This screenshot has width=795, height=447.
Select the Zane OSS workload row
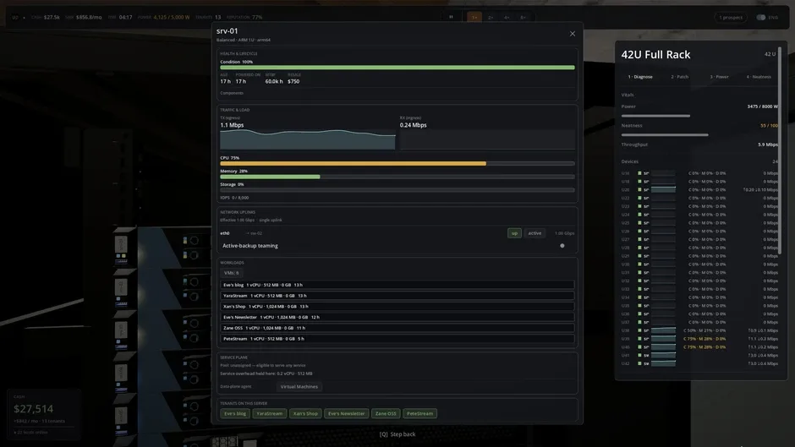pos(397,328)
